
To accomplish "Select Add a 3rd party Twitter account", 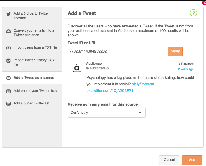I will point(31,16).
